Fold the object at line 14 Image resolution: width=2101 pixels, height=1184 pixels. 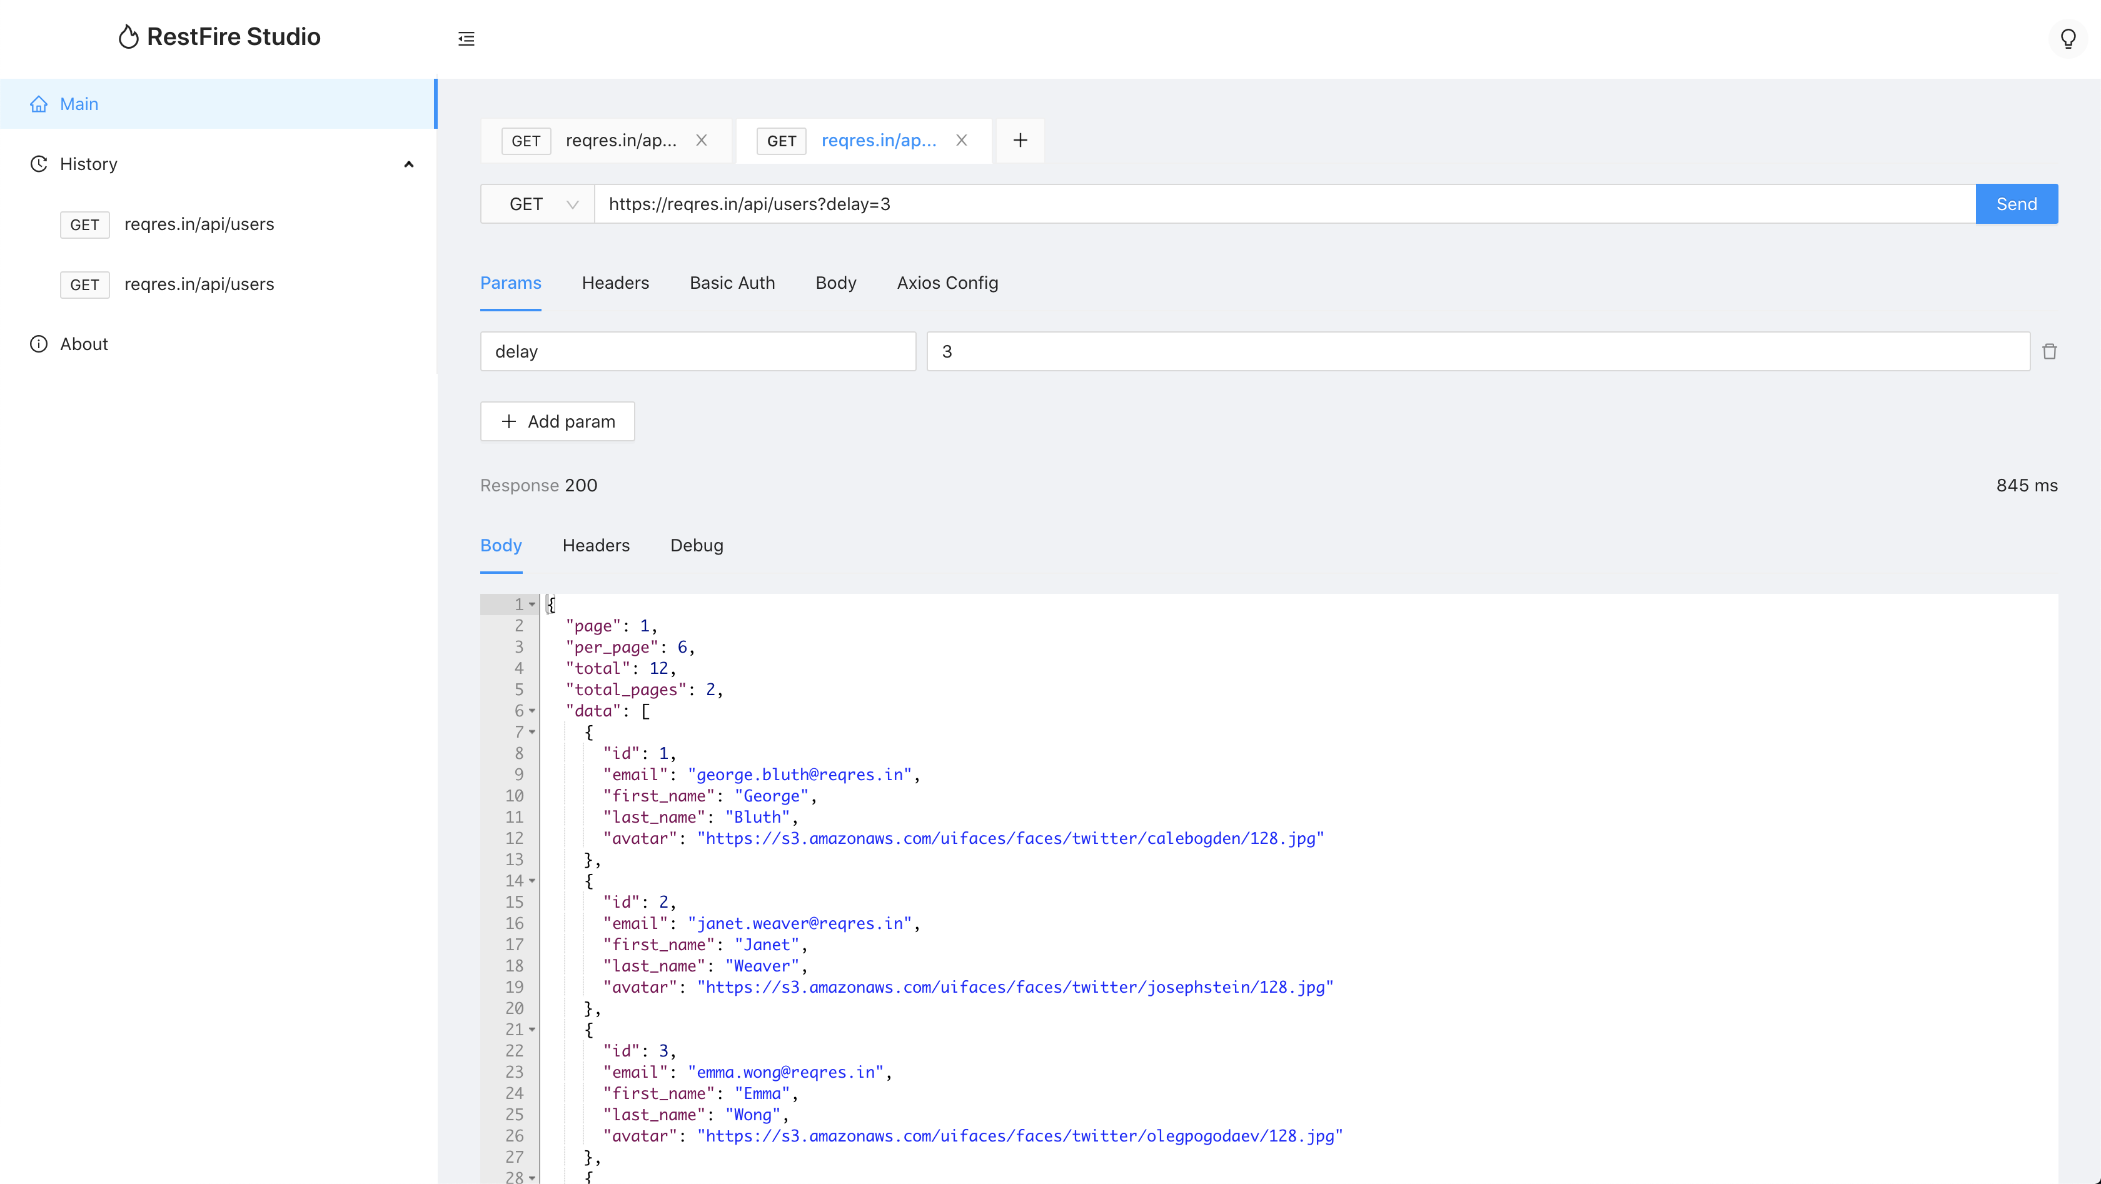point(532,881)
